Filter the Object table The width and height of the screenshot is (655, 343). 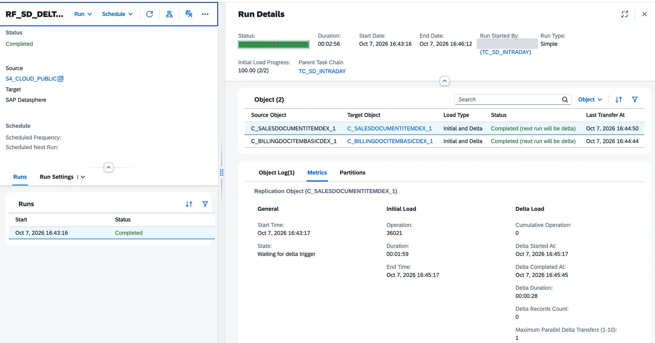pyautogui.click(x=635, y=99)
